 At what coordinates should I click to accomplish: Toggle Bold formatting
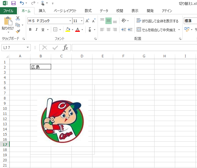[30, 30]
